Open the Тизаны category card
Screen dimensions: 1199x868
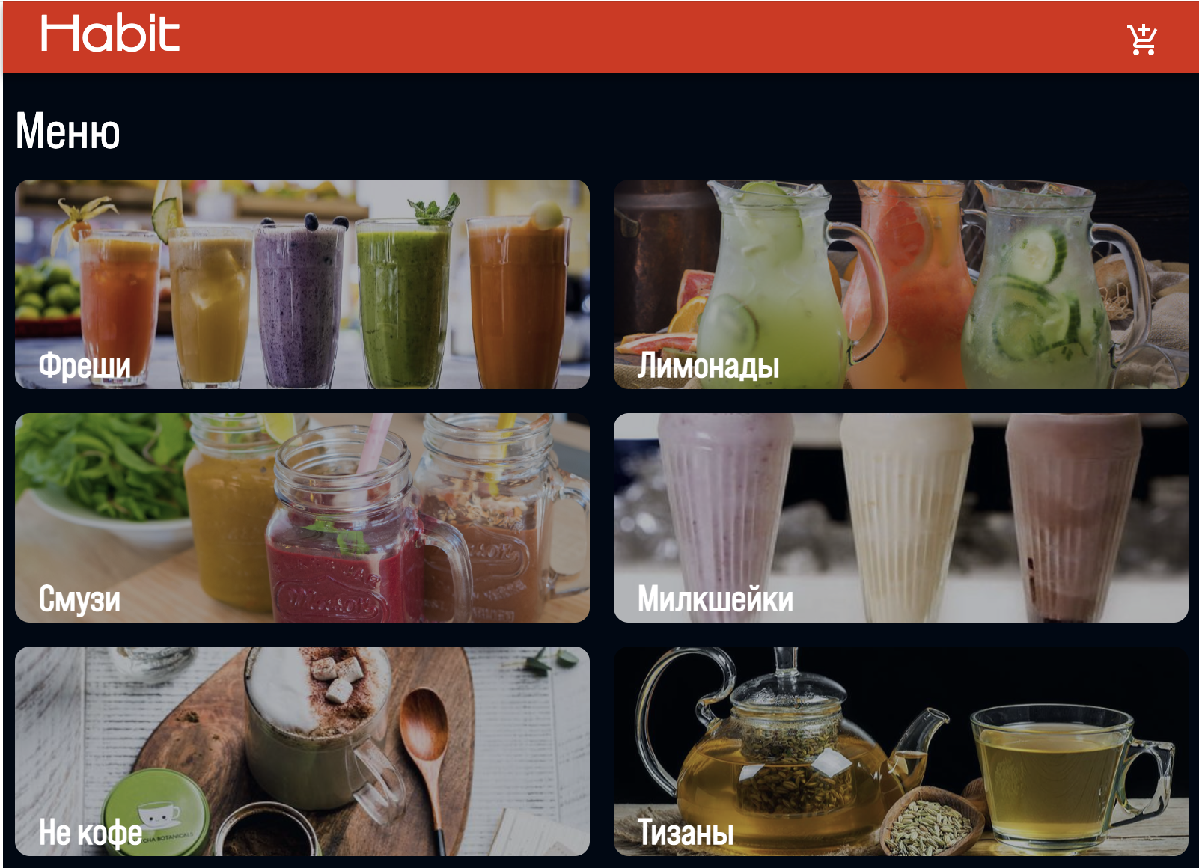pyautogui.click(x=901, y=751)
